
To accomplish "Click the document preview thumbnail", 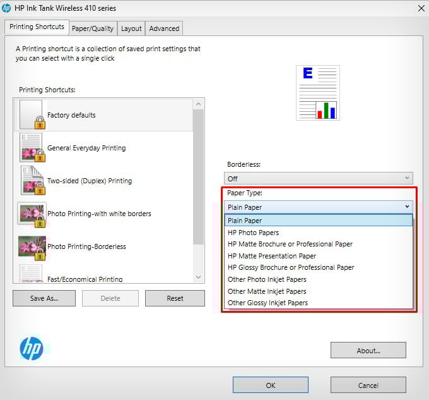I will click(x=318, y=93).
